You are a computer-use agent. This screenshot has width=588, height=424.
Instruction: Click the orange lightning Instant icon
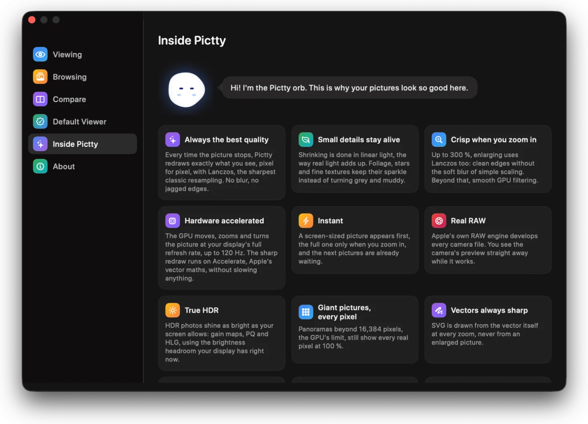(x=306, y=221)
